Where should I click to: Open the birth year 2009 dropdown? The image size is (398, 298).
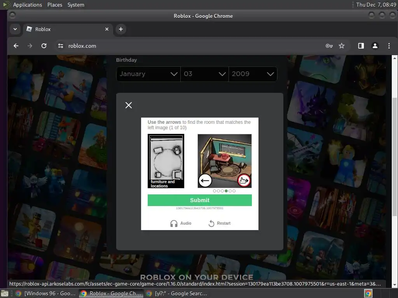(x=253, y=74)
